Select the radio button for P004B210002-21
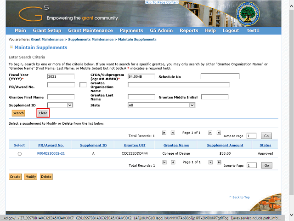The image size is (294, 221). pos(19,154)
